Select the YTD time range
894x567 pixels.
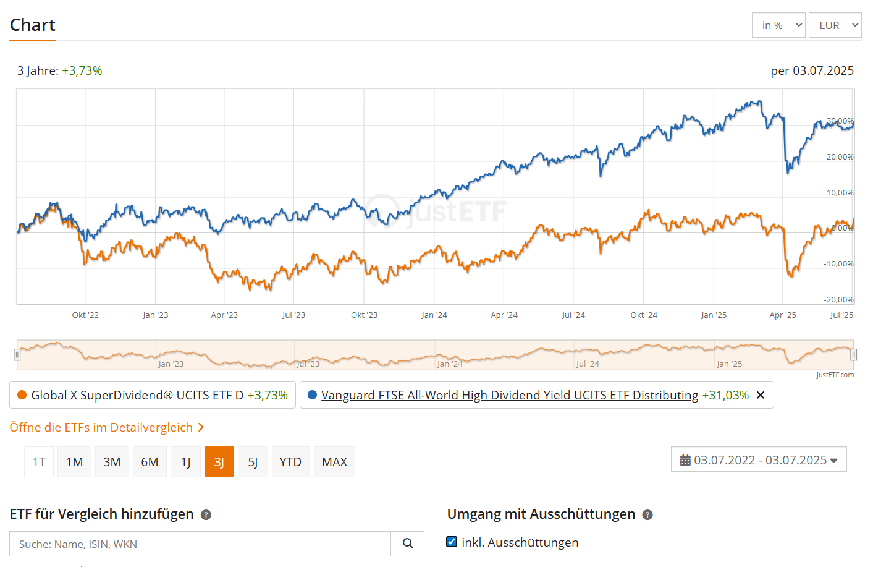click(x=290, y=462)
